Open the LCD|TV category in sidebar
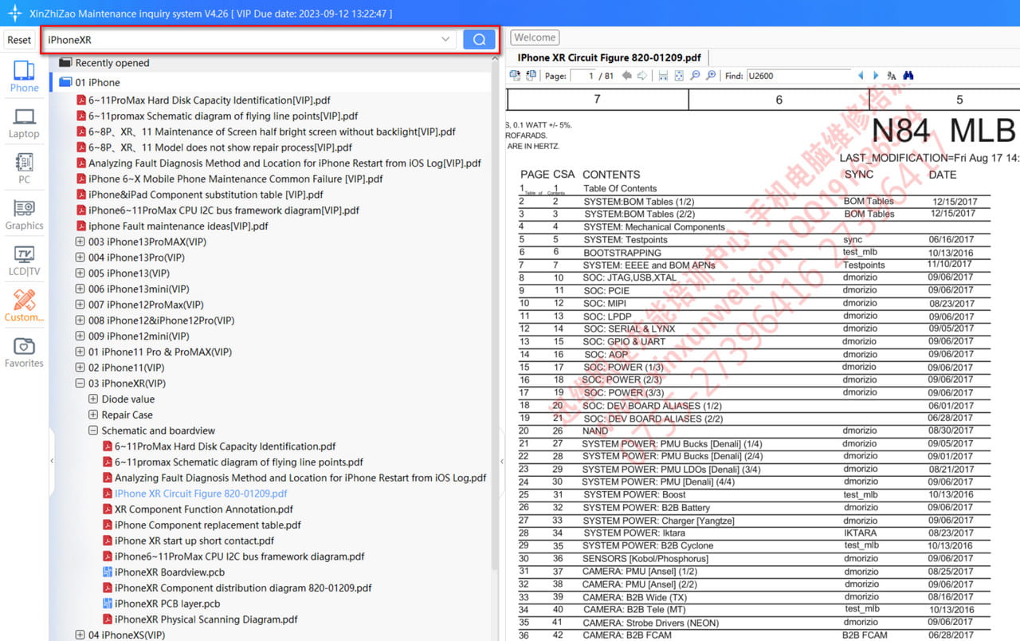The width and height of the screenshot is (1020, 641). 24,261
